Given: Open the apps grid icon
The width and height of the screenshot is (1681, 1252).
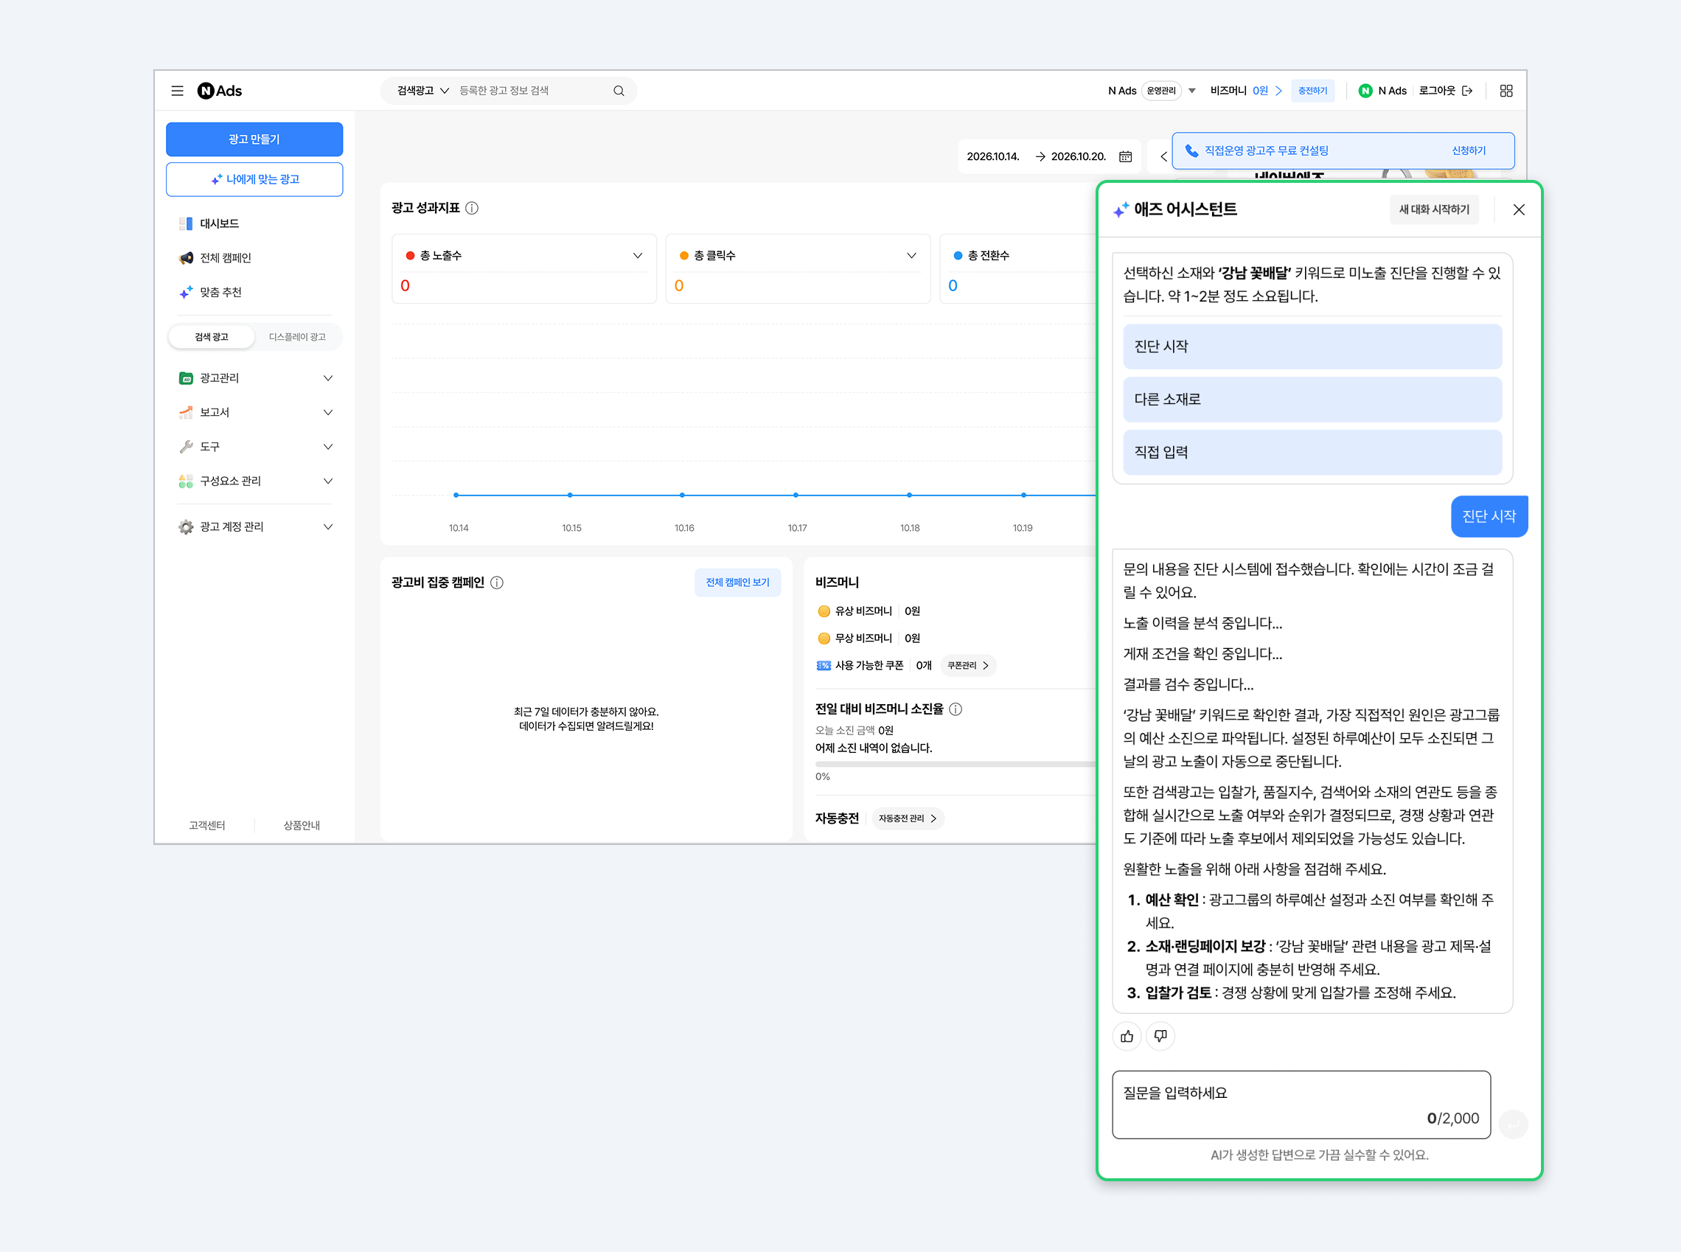Looking at the screenshot, I should tap(1506, 91).
